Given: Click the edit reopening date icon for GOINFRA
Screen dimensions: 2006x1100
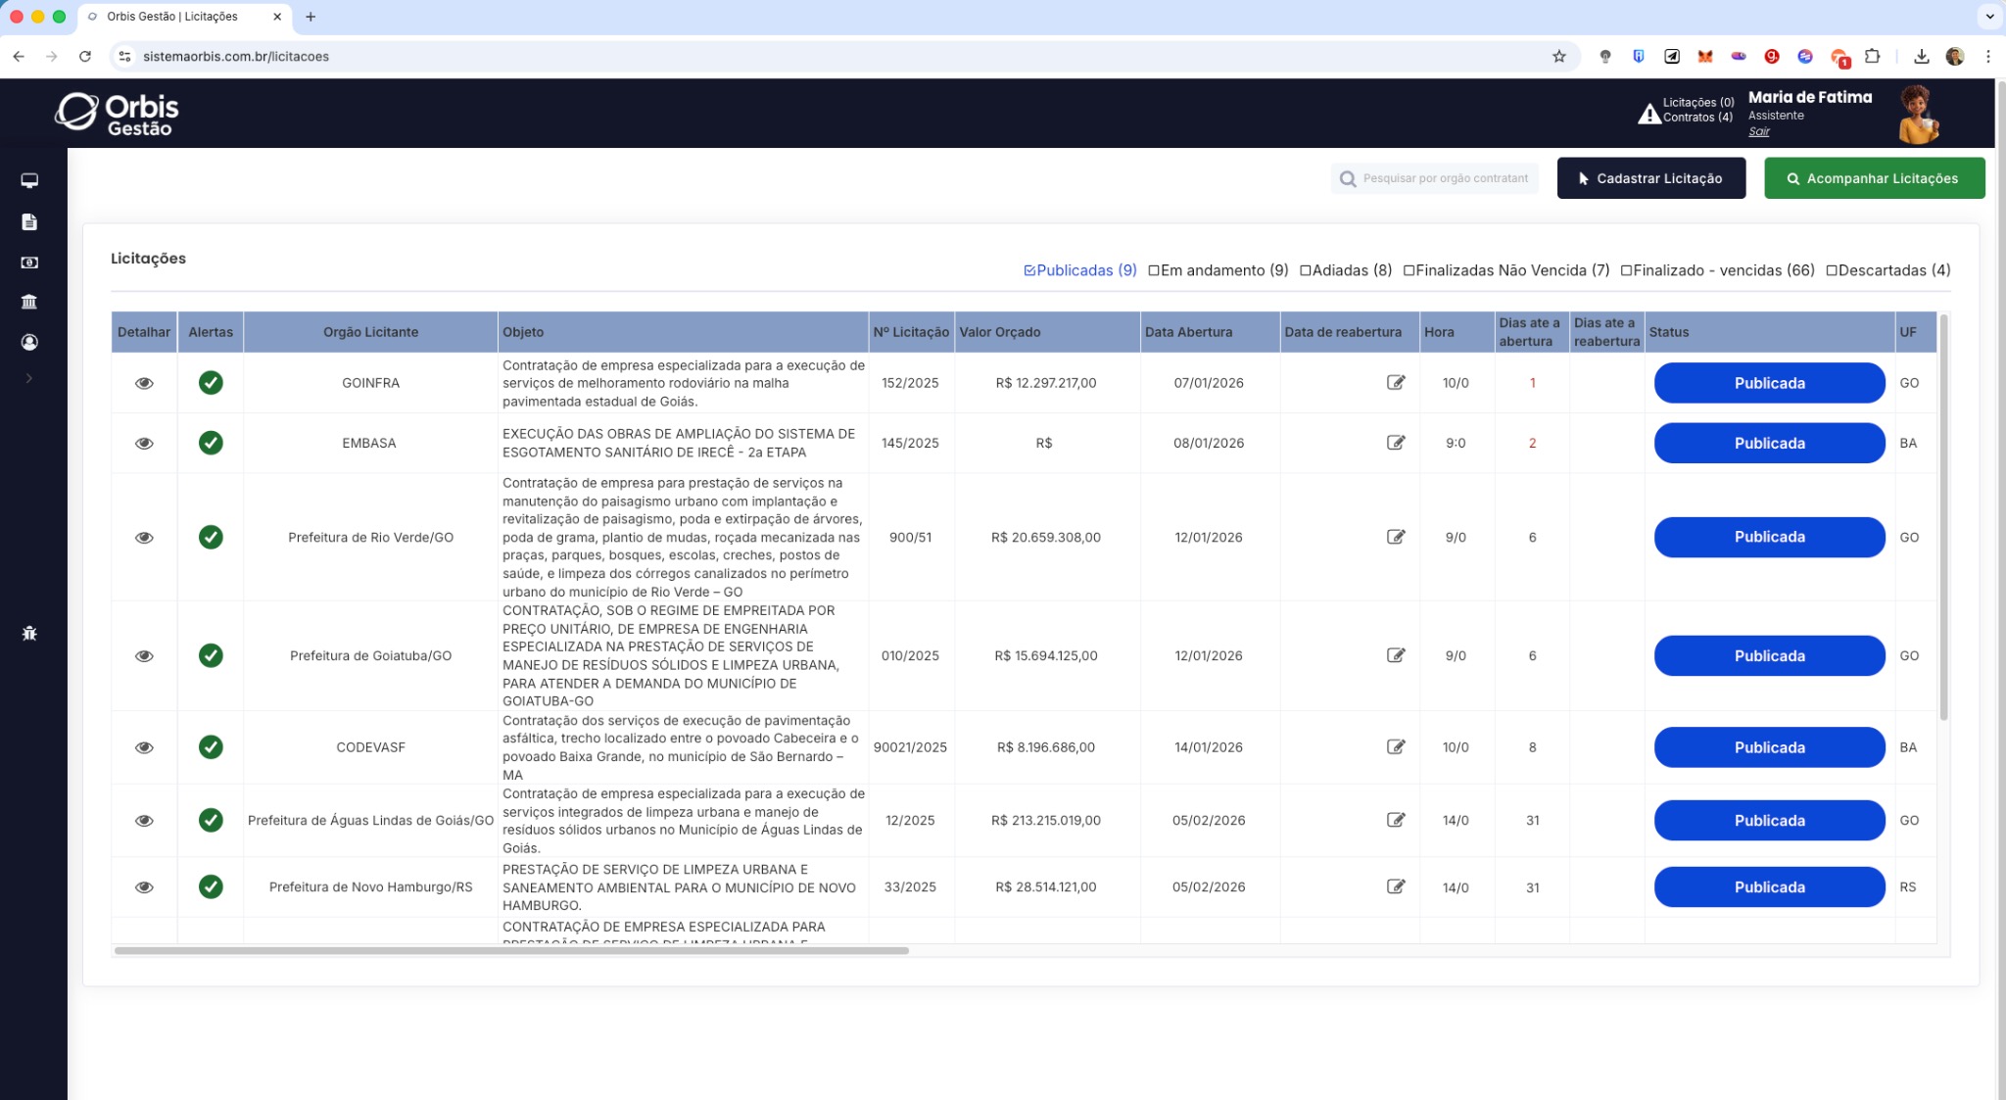Looking at the screenshot, I should tap(1396, 382).
